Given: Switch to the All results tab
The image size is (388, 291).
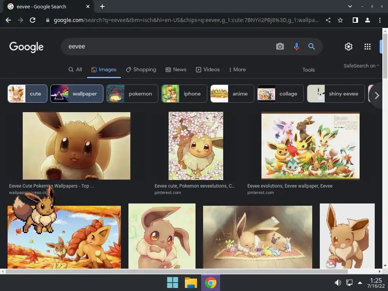Looking at the screenshot, I should tap(75, 70).
